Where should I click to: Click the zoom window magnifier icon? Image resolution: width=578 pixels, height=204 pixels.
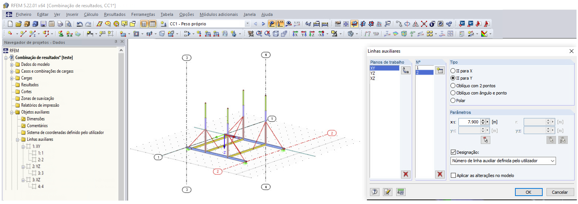coord(258,34)
